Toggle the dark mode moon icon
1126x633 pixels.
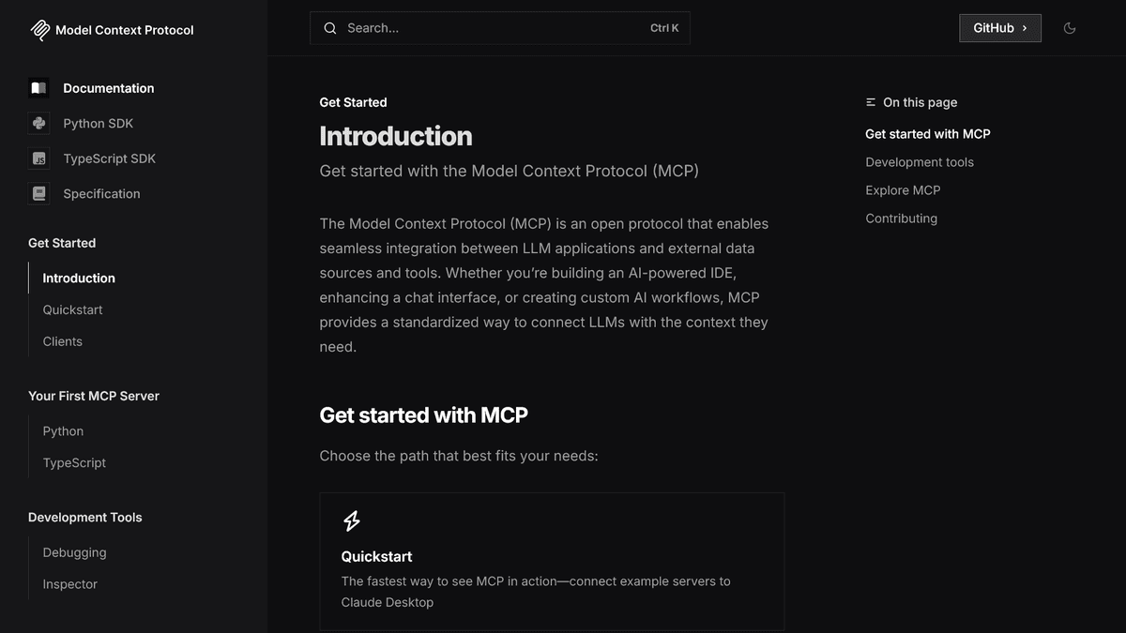point(1069,28)
